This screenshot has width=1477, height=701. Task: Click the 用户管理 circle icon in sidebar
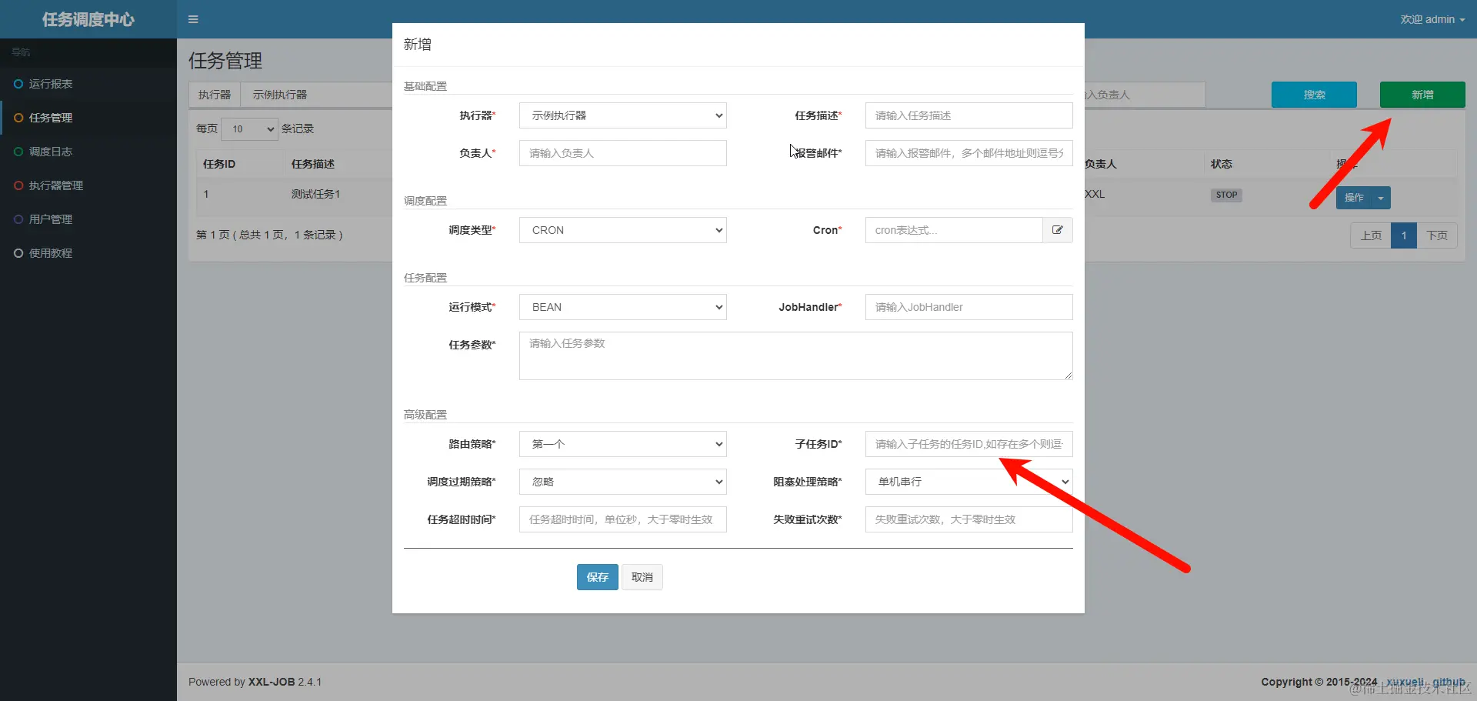(x=18, y=219)
